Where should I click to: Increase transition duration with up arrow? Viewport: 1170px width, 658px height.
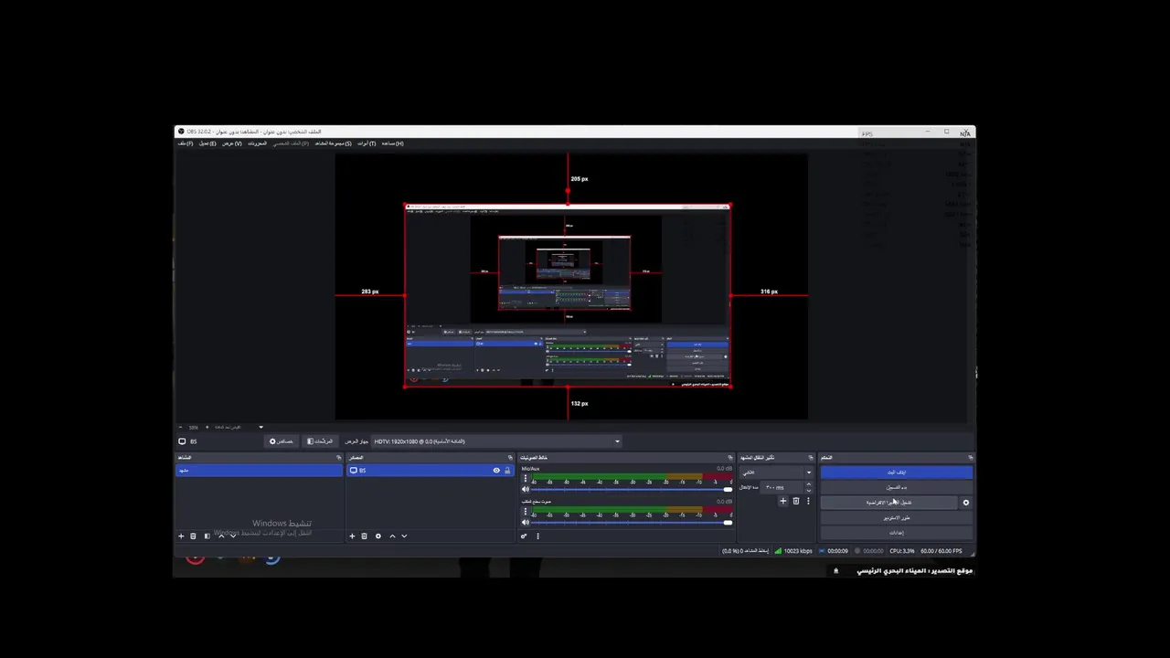808,484
